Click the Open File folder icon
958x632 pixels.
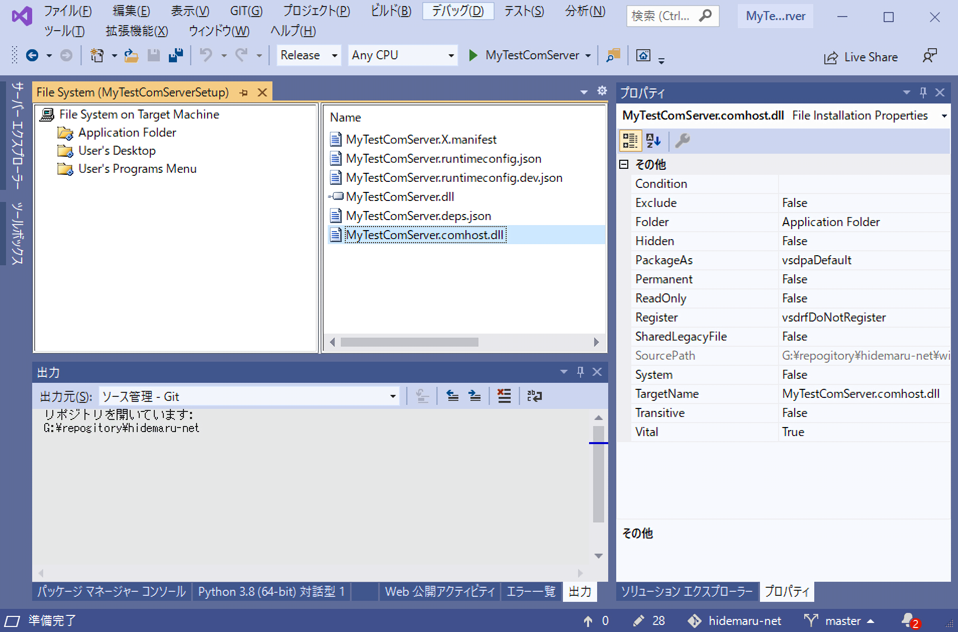pos(131,55)
